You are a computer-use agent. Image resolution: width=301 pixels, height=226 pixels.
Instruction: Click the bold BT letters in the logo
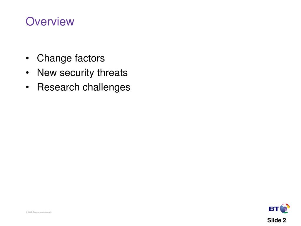[x=274, y=209]
